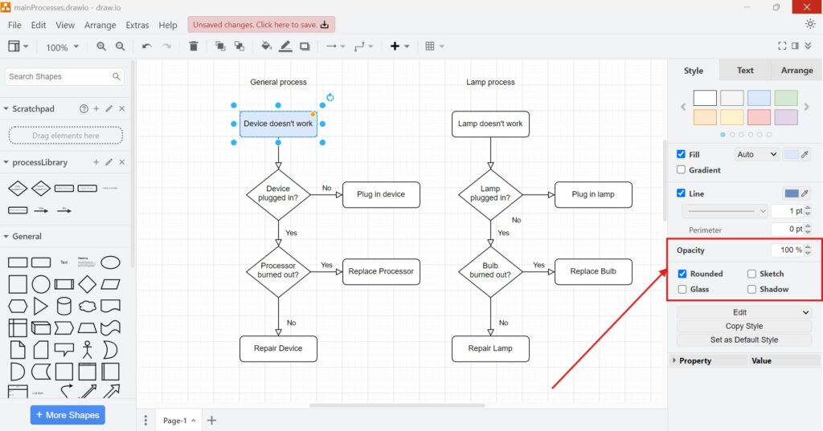Enable the Gradient checkbox
Viewport: 823px width, 431px height.
pos(682,170)
